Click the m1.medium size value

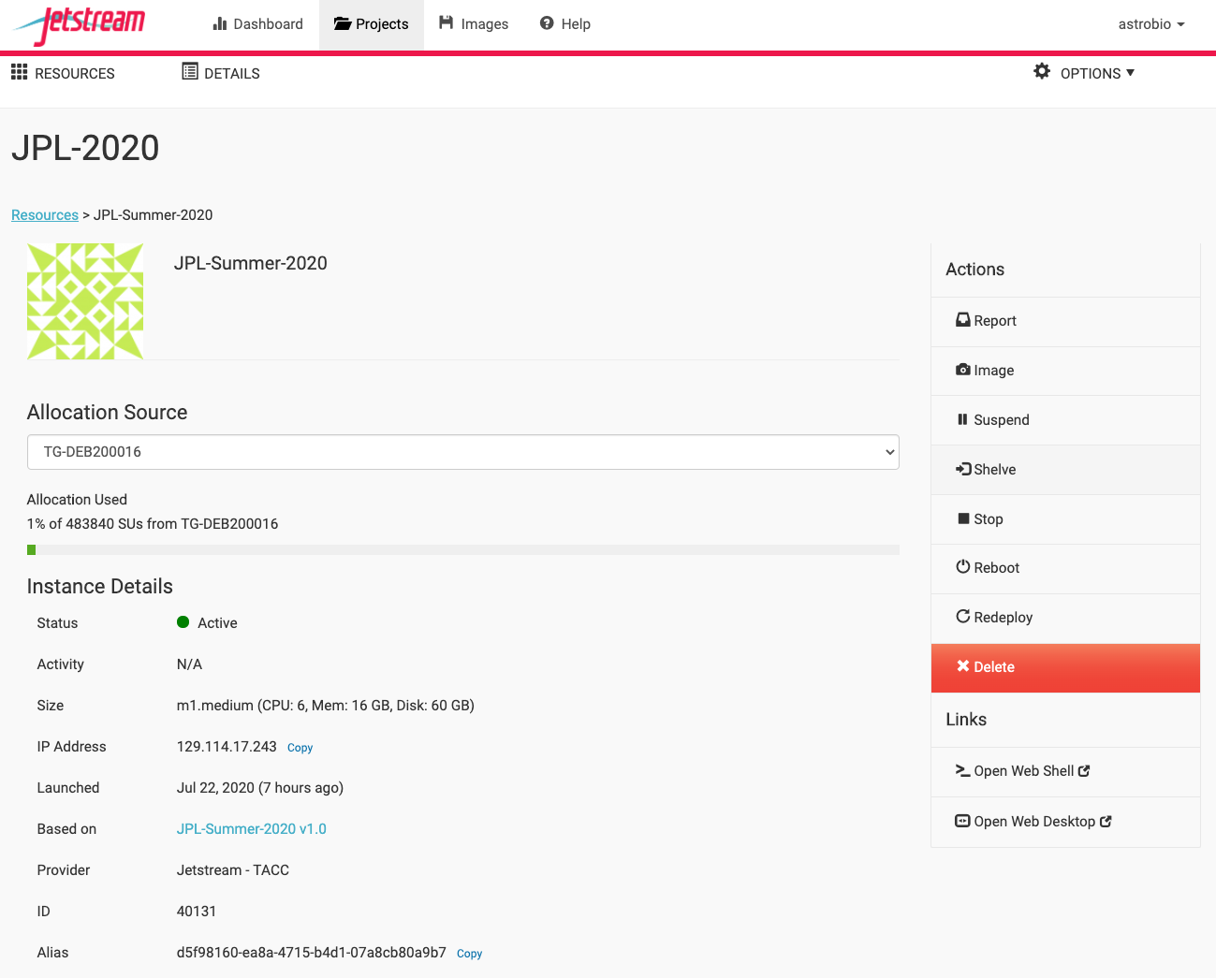pyautogui.click(x=326, y=706)
